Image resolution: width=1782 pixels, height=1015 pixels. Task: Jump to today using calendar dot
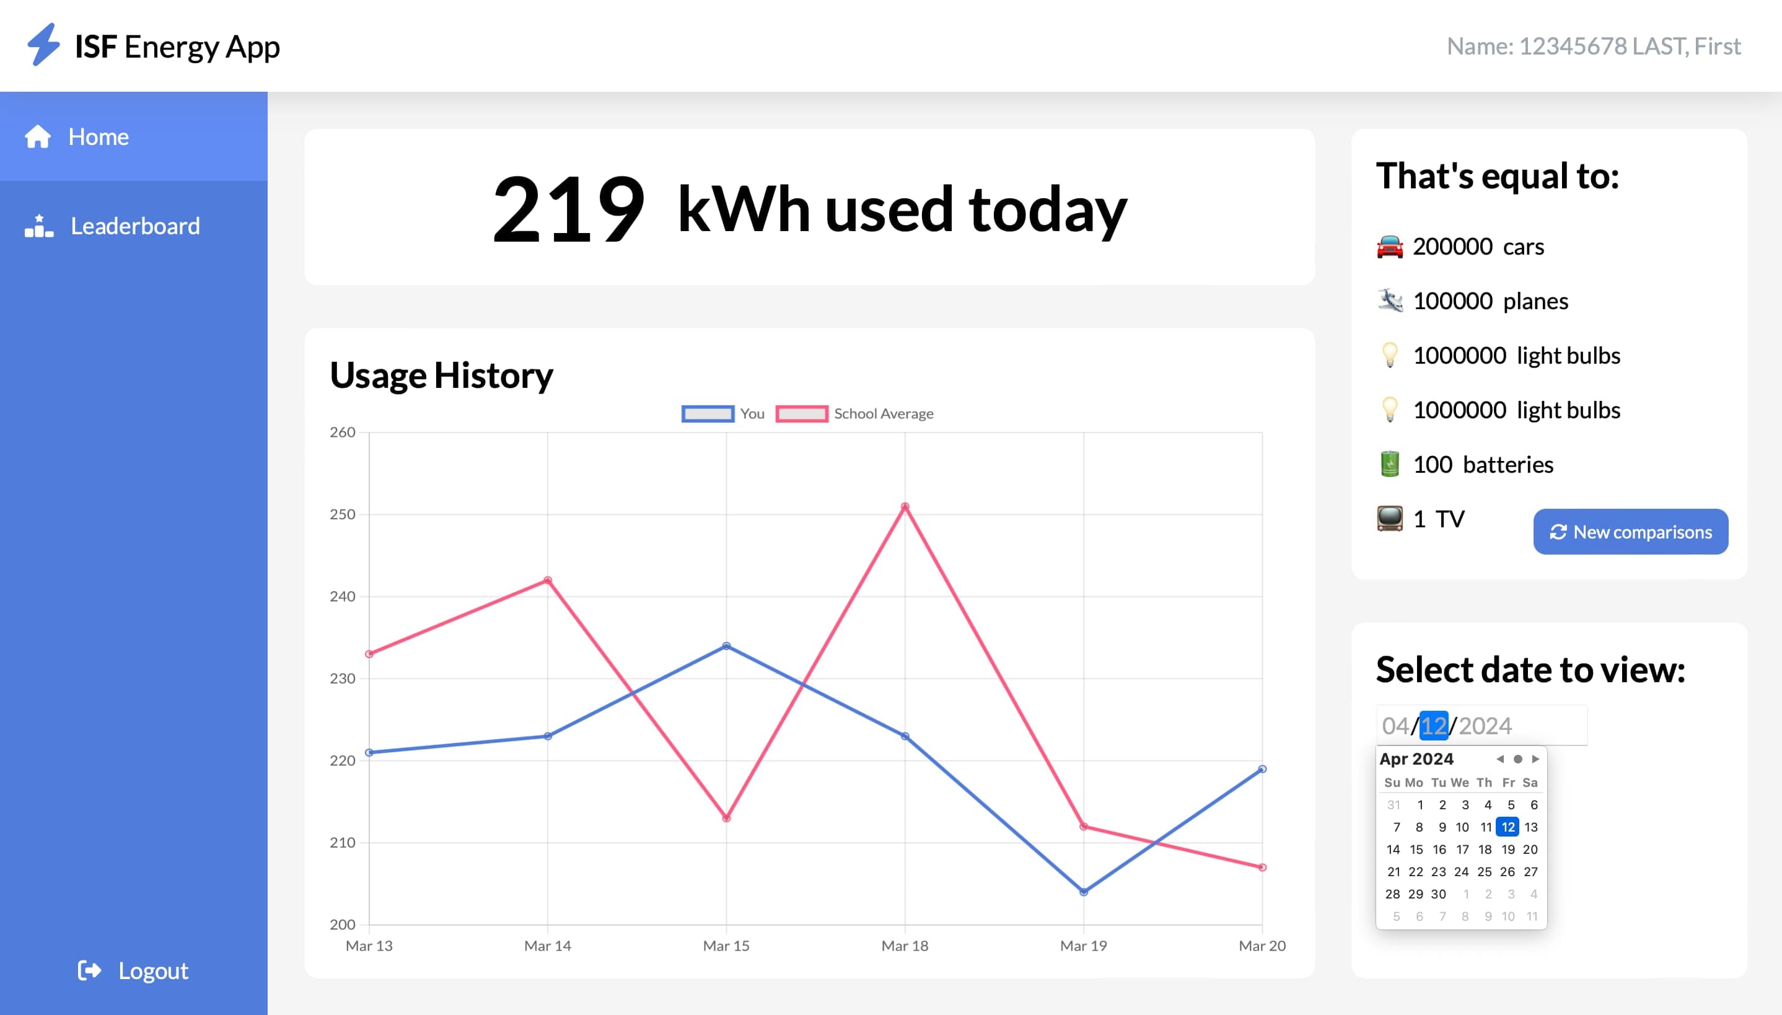click(x=1517, y=759)
